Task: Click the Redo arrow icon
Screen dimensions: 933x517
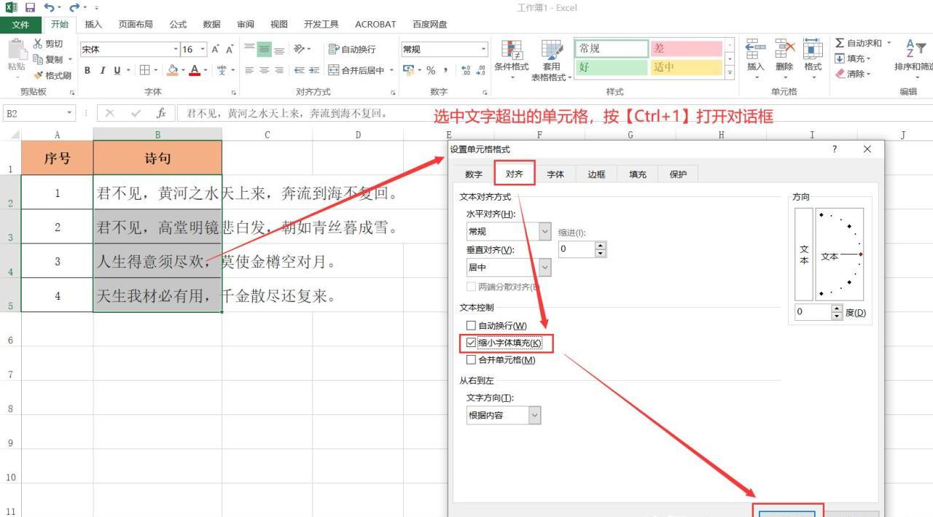Action: coord(74,7)
